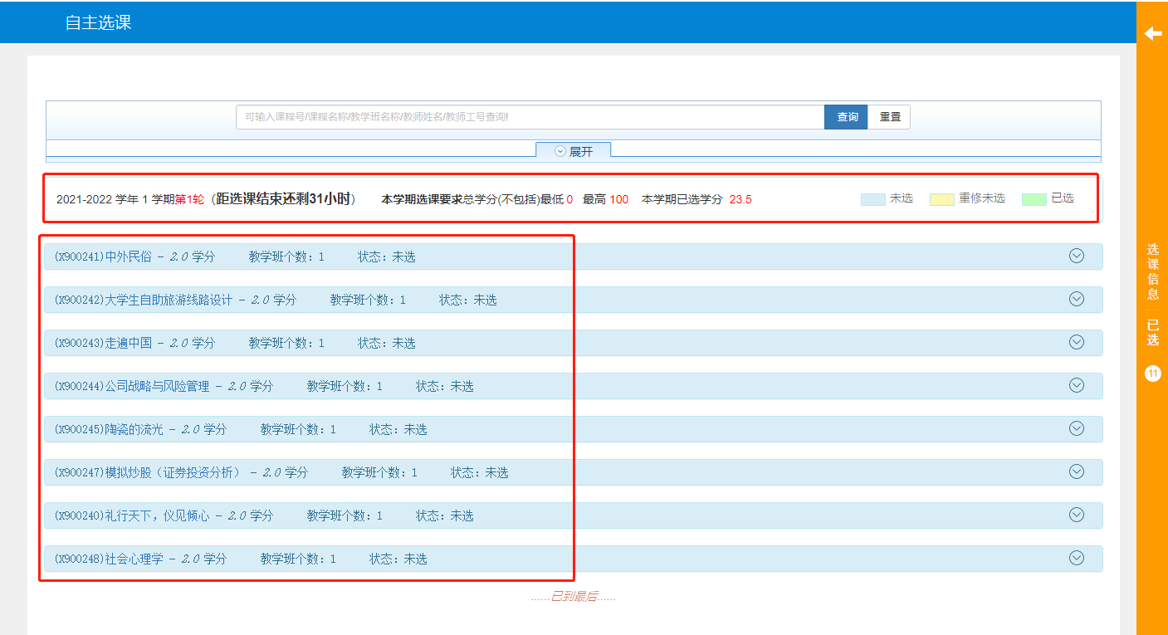This screenshot has height=635, width=1168.
Task: Expand 礼行天下,仪见倾心 row chevron
Action: [x=1077, y=515]
